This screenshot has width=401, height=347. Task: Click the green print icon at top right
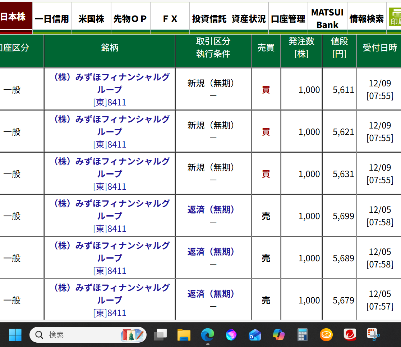(x=395, y=17)
